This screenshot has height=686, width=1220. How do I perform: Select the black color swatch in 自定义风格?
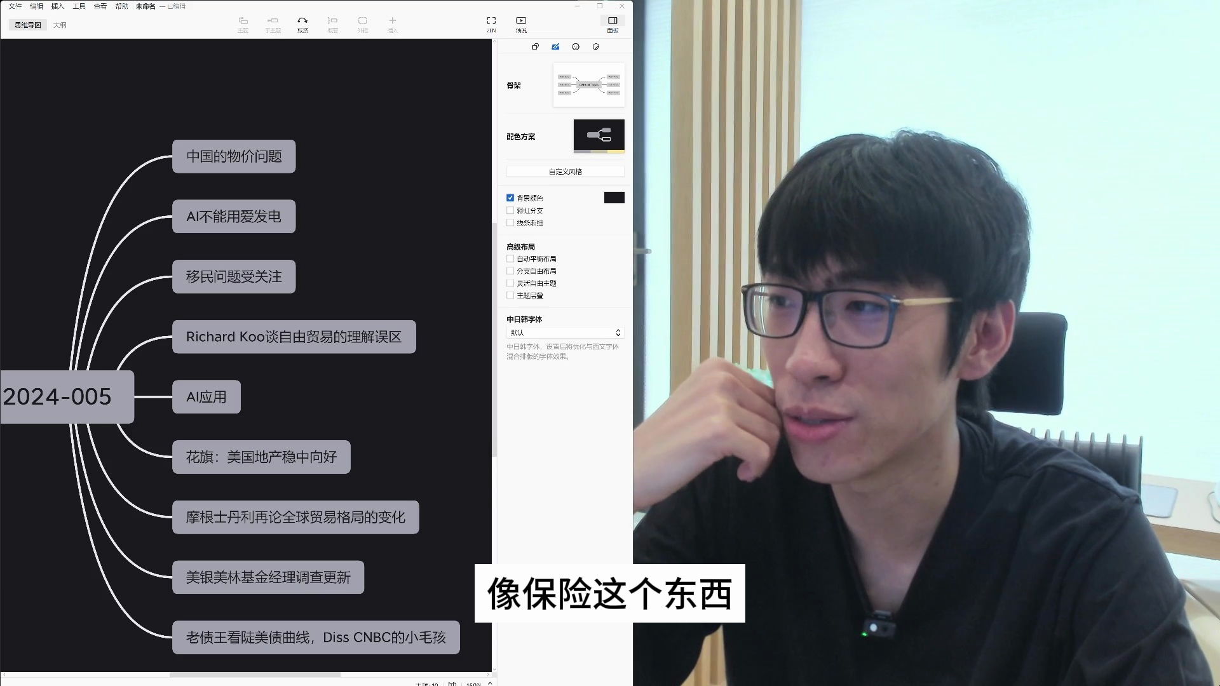point(613,198)
